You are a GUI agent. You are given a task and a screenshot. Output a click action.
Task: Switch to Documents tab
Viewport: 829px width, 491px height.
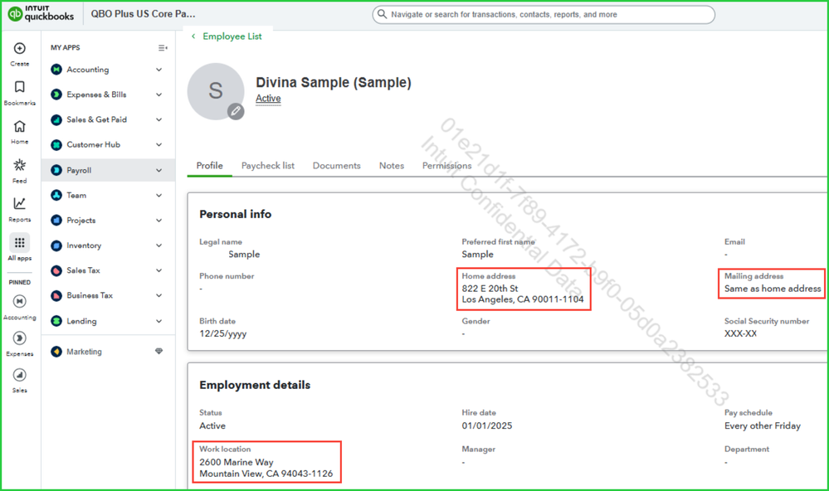[x=336, y=165]
